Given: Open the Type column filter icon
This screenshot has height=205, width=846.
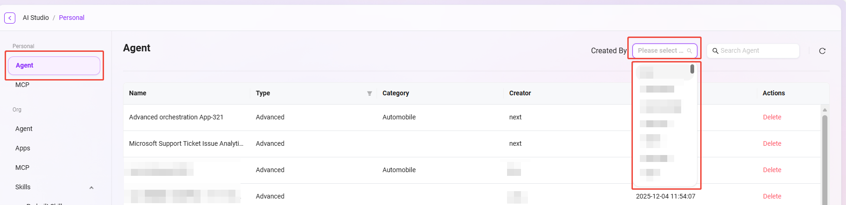Looking at the screenshot, I should pyautogui.click(x=370, y=93).
